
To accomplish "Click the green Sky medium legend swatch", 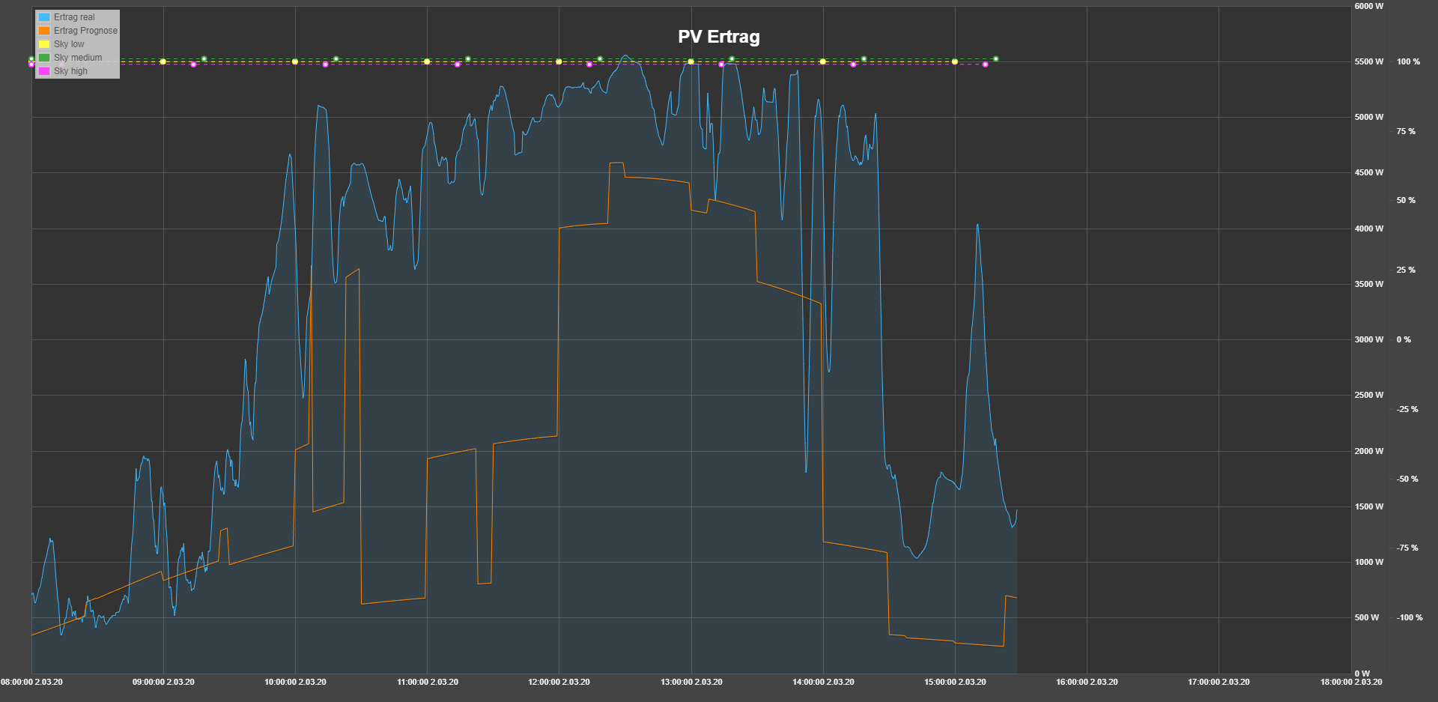I will click(44, 58).
